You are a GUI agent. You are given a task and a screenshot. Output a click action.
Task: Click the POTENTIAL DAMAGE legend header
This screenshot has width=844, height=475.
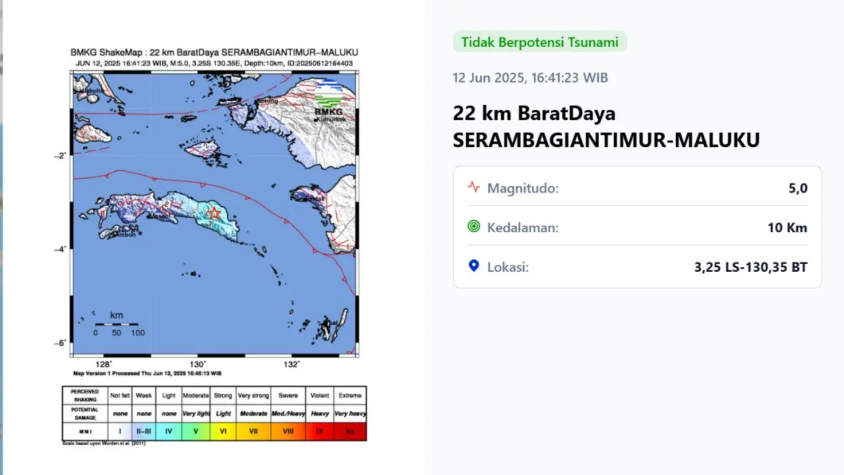(86, 414)
